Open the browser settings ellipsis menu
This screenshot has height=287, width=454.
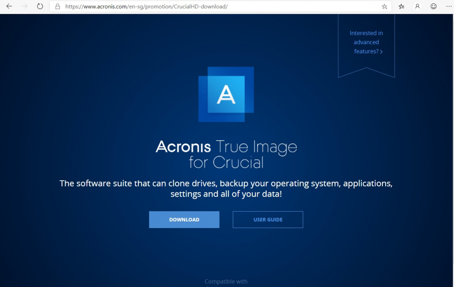(449, 6)
